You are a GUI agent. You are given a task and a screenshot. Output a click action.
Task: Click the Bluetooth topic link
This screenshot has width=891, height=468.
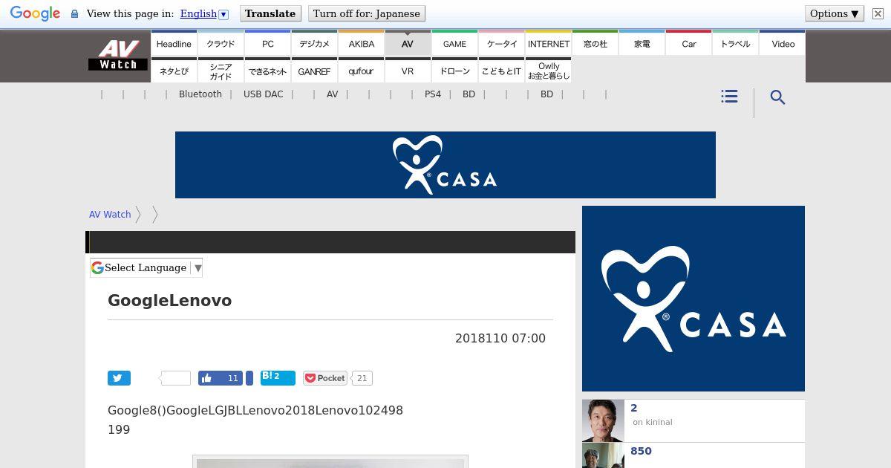click(x=200, y=94)
